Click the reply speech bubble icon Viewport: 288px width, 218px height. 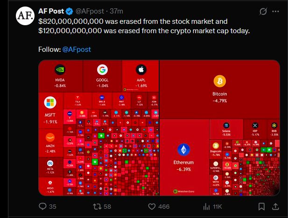click(x=43, y=206)
